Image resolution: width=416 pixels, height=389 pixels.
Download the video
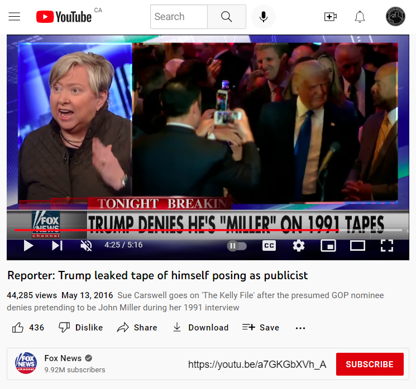(x=200, y=328)
